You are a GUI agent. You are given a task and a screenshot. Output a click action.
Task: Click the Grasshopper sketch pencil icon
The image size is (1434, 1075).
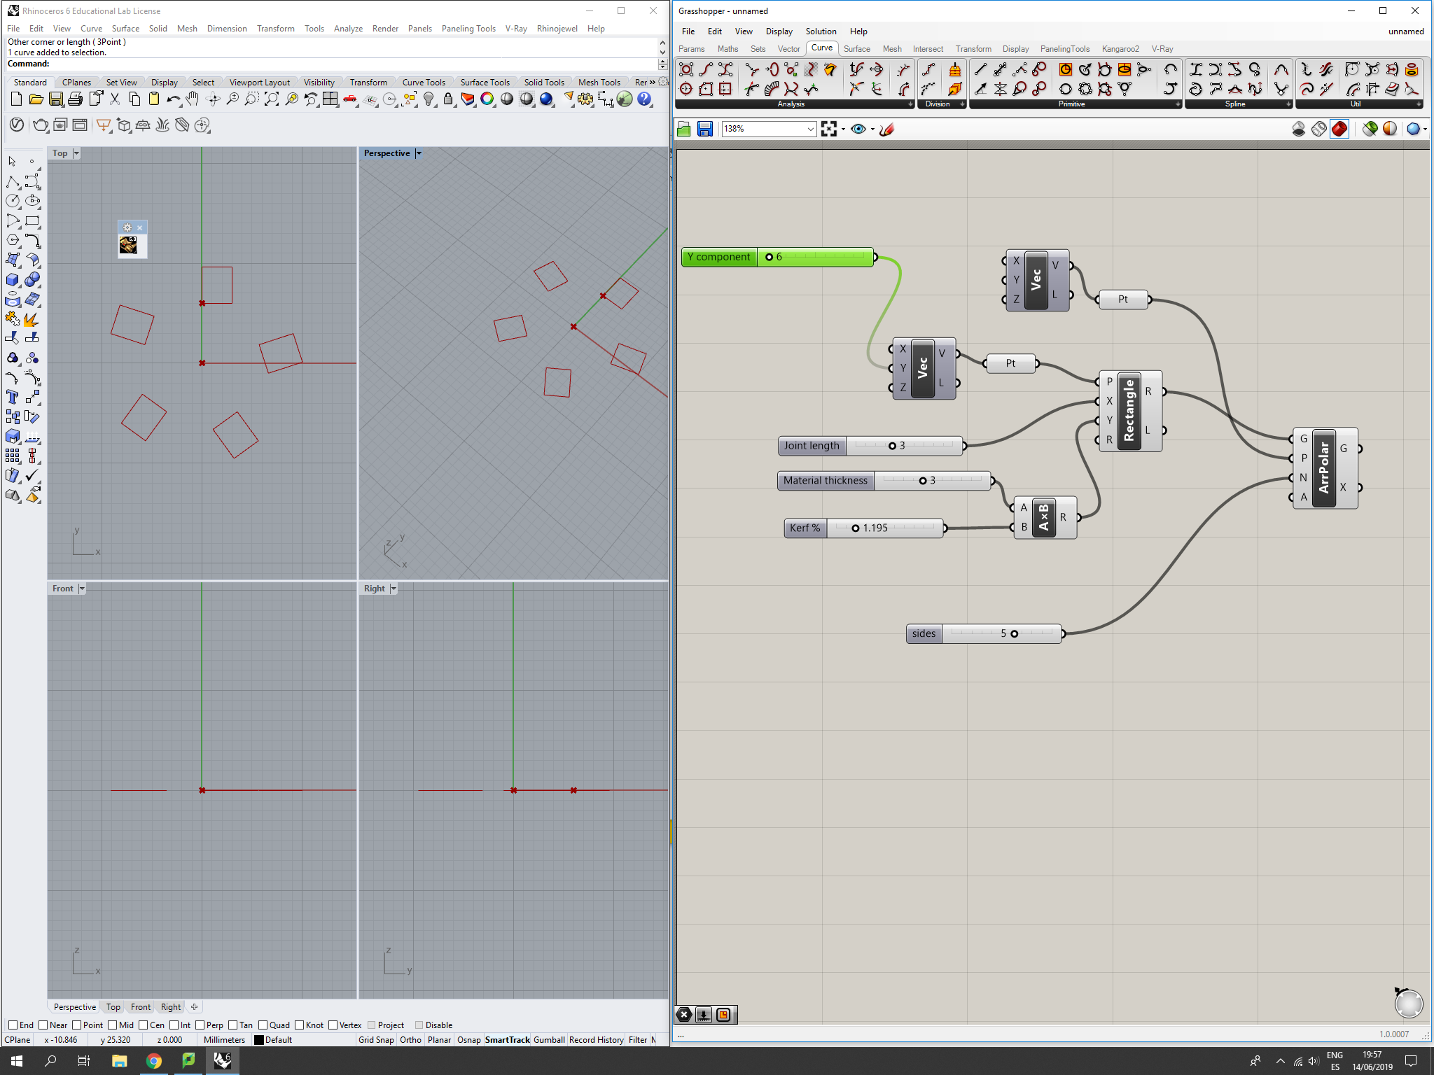click(887, 129)
